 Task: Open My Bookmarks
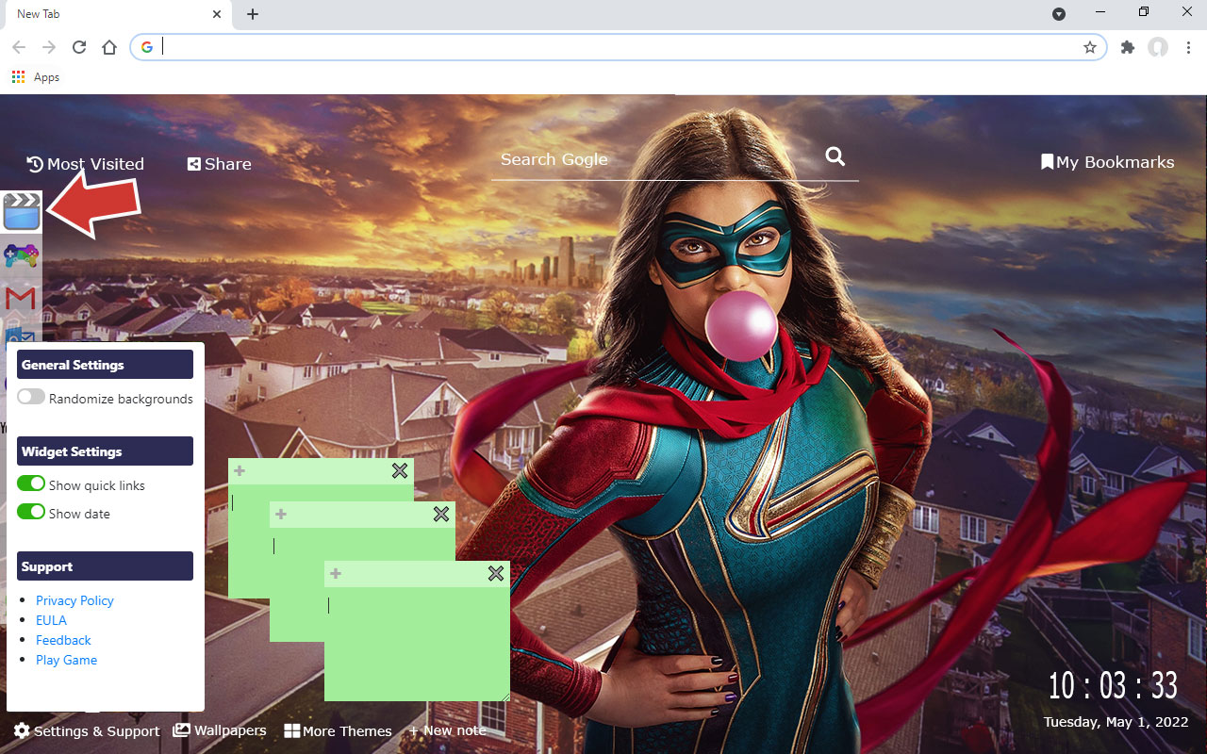[x=1108, y=162]
